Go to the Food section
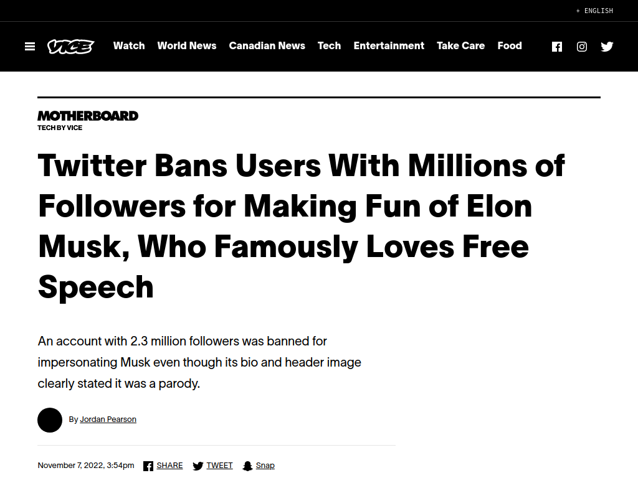 (x=510, y=45)
